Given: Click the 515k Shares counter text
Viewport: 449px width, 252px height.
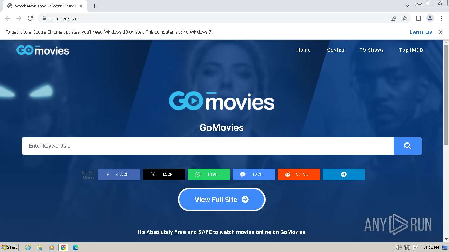Looking at the screenshot, I should coord(89,174).
